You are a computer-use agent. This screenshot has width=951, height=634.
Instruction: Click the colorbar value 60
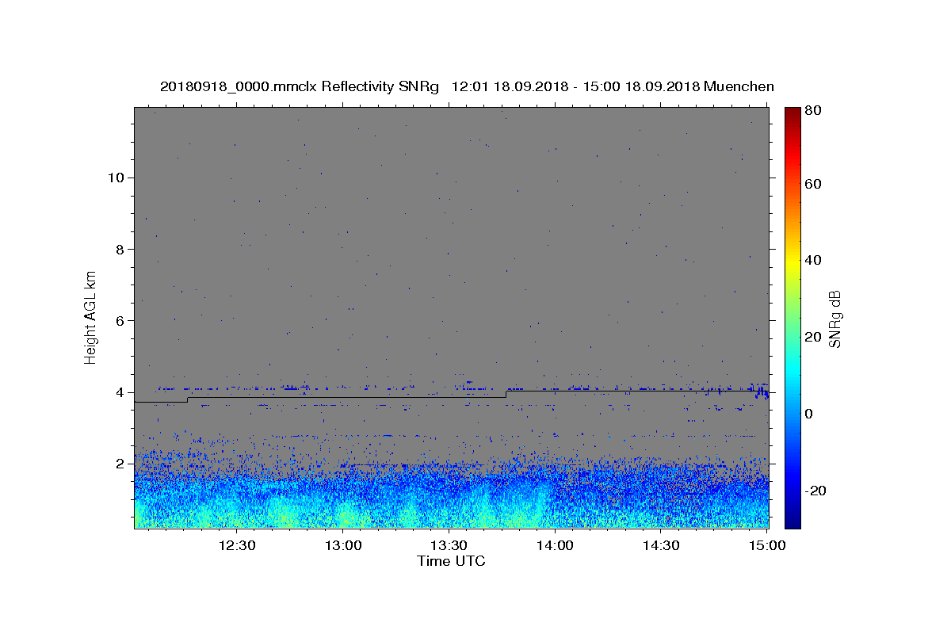coord(814,184)
